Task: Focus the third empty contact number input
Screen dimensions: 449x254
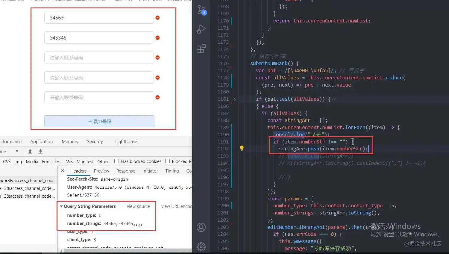Action: tap(99, 58)
